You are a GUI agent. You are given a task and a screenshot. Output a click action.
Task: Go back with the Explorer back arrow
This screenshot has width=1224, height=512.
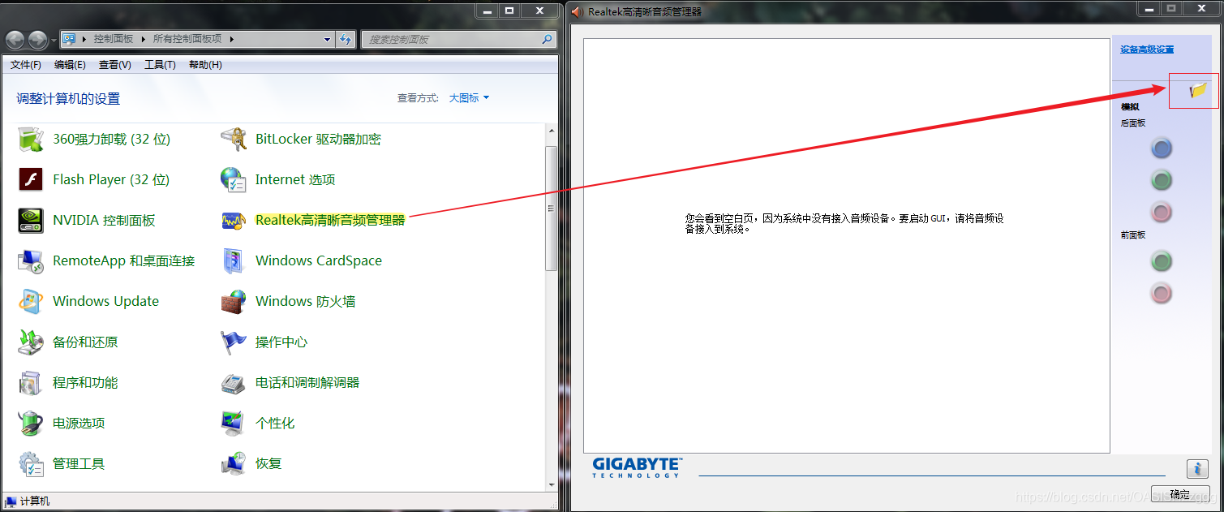point(15,40)
